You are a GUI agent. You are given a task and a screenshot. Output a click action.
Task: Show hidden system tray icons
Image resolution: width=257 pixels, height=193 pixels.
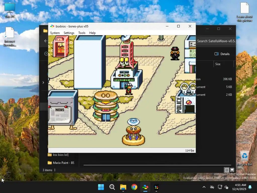(204, 187)
